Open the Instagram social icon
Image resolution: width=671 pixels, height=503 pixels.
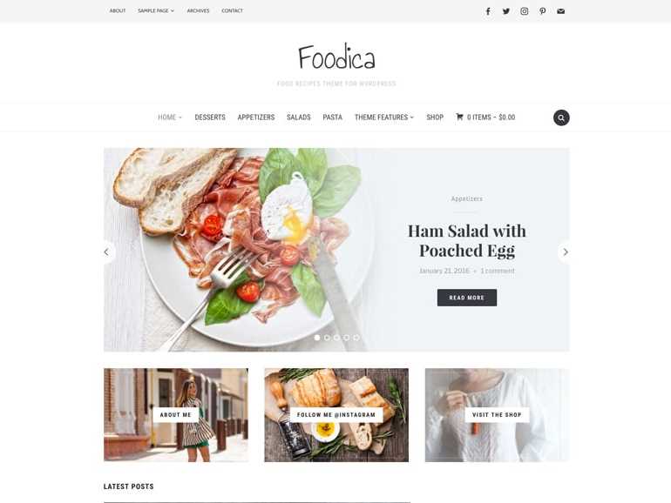click(525, 11)
